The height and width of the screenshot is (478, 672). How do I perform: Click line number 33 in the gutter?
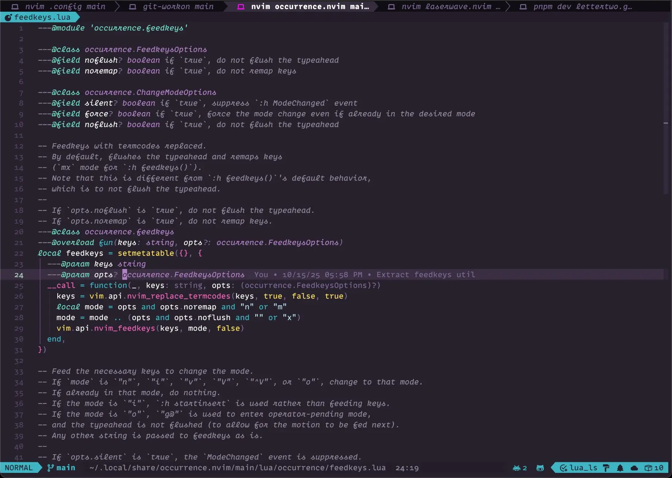(x=19, y=372)
